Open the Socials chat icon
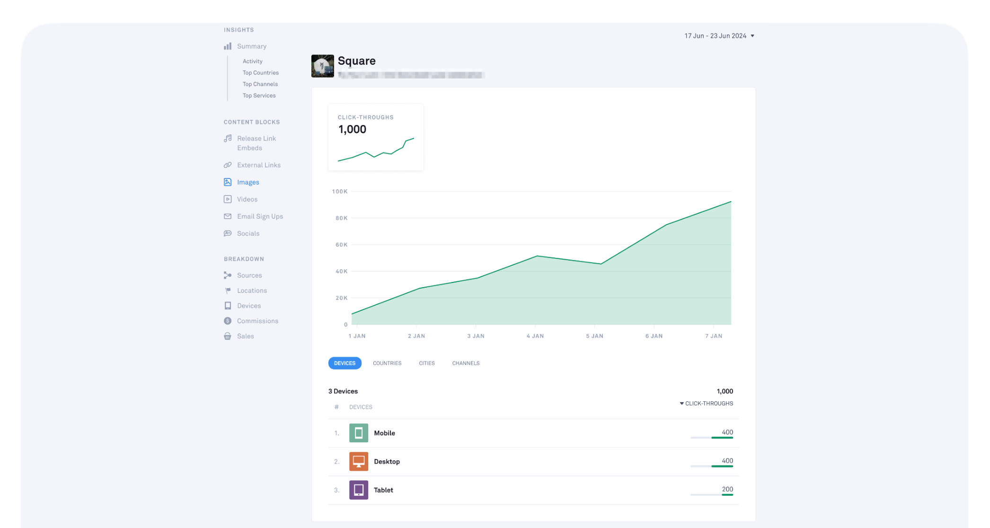The height and width of the screenshot is (528, 990). [x=228, y=233]
